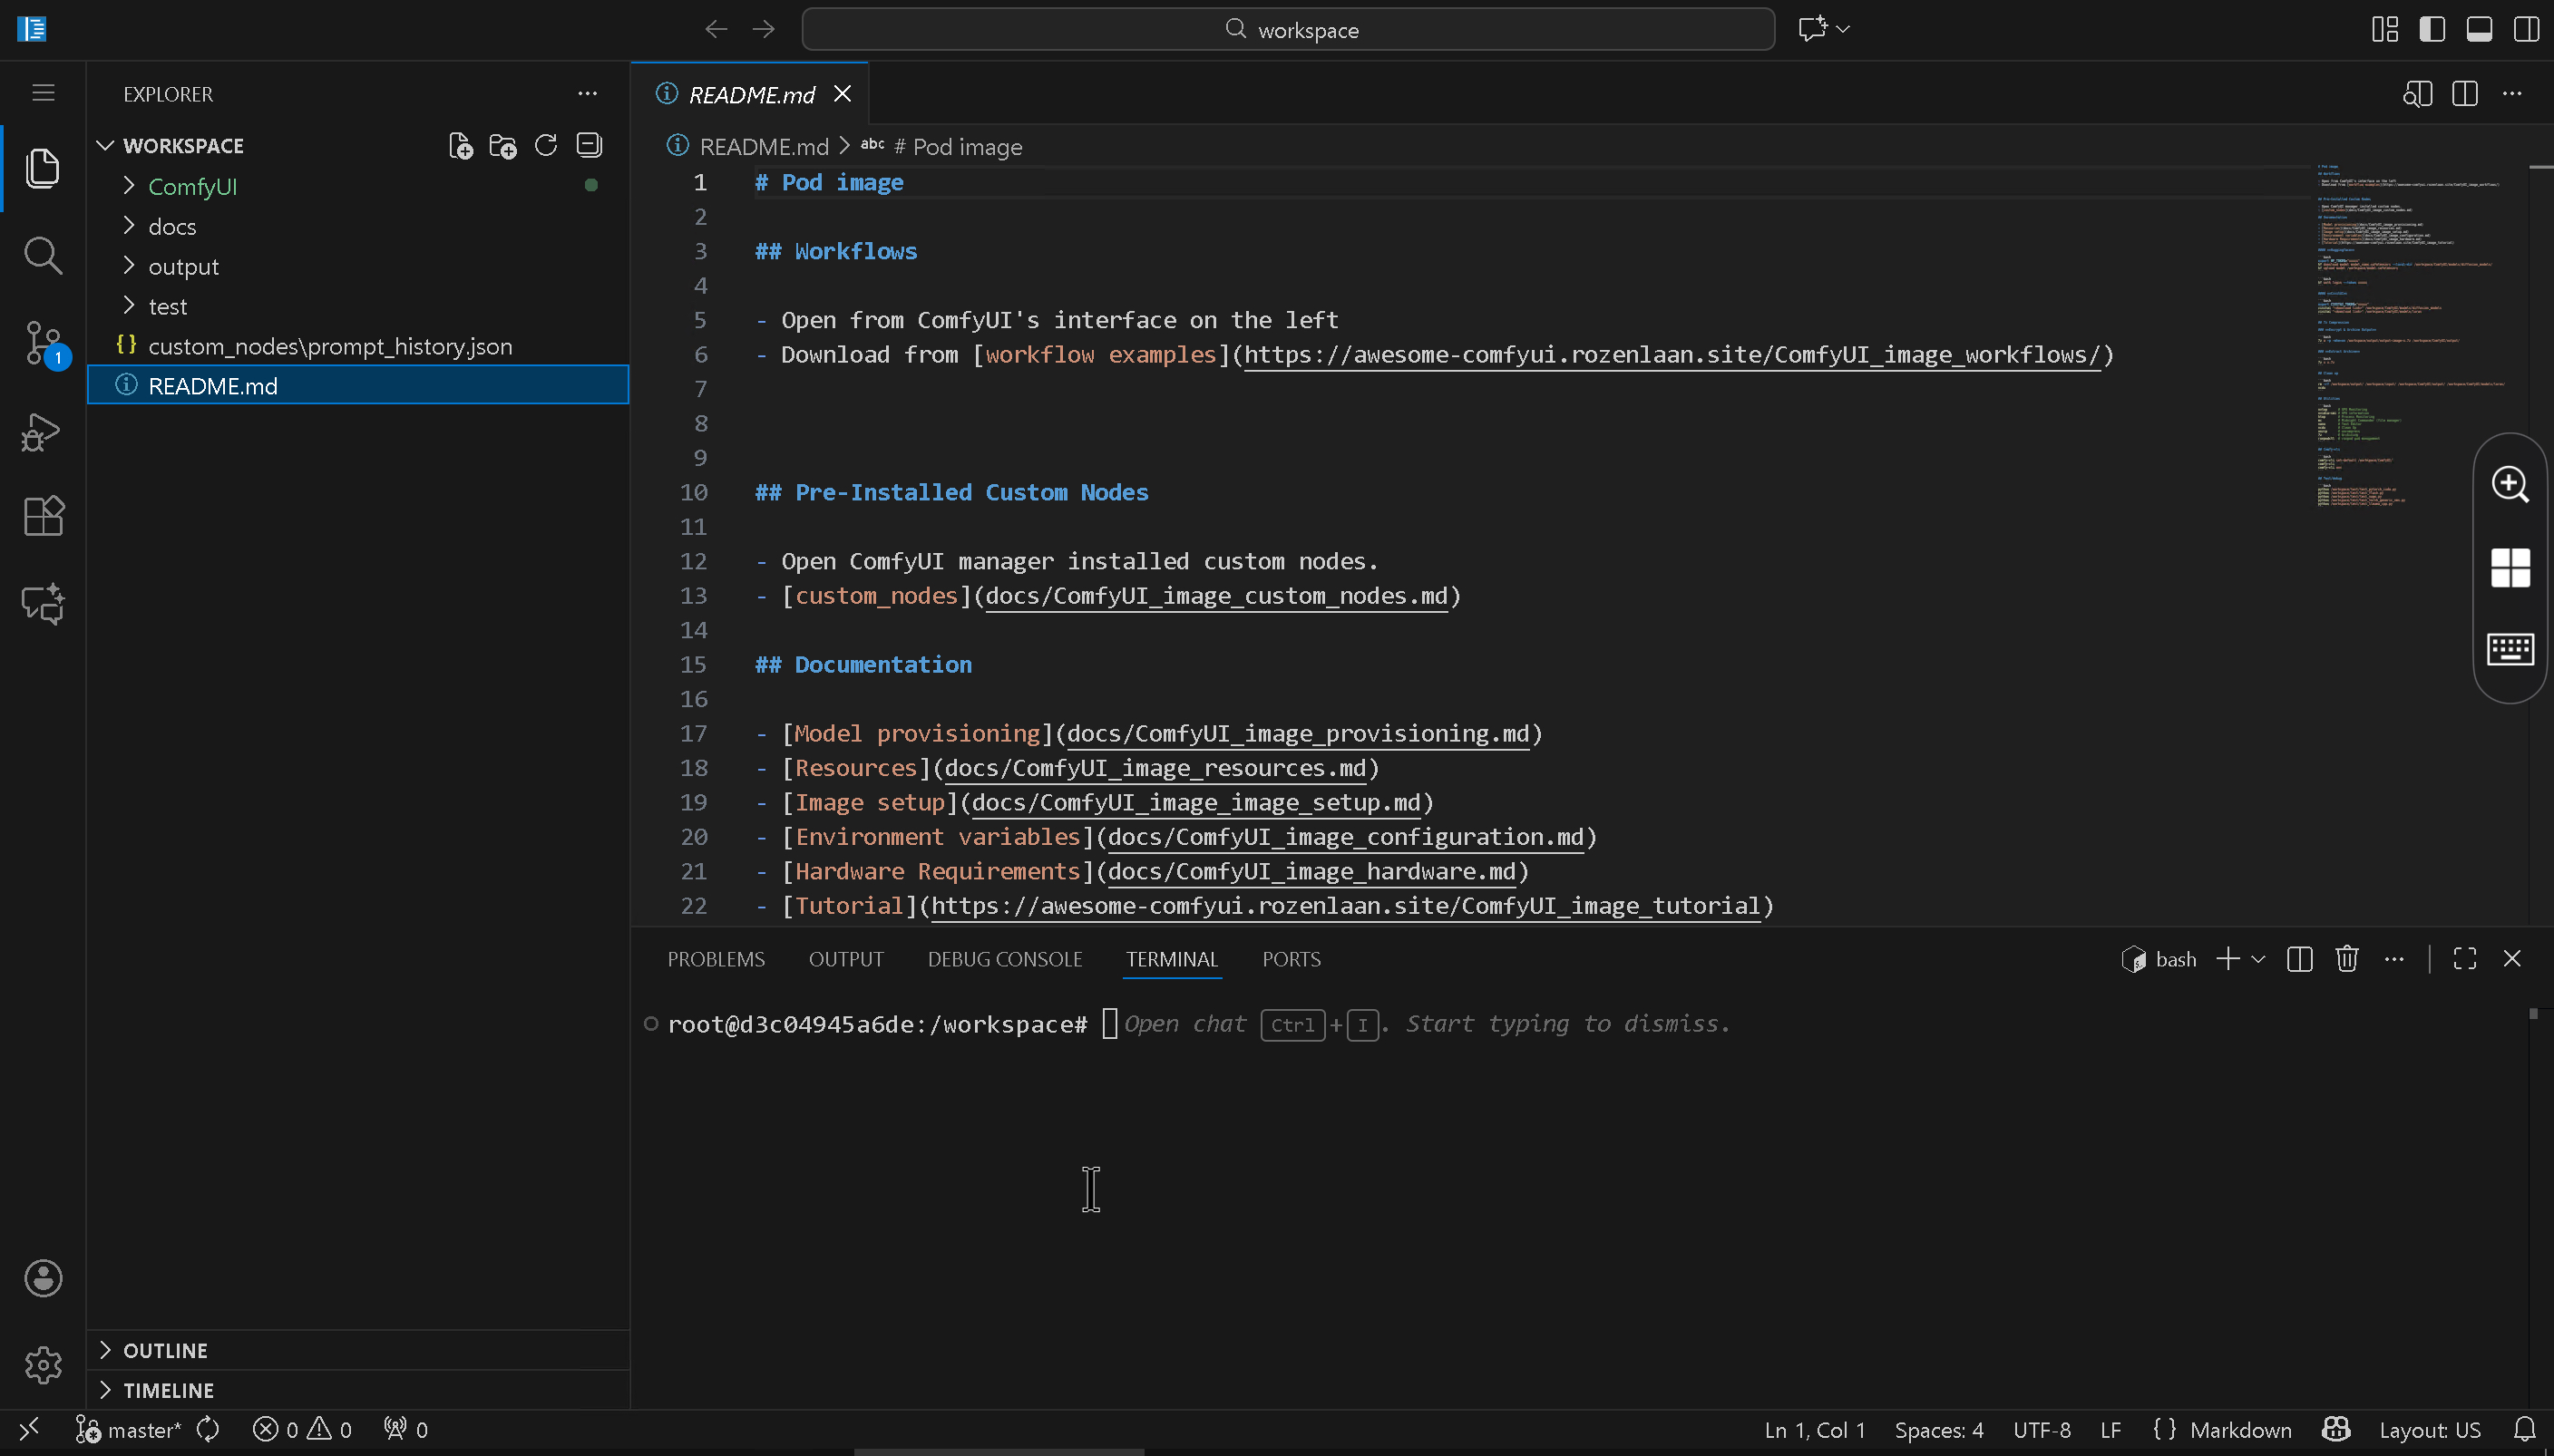Kill the active terminal with trash icon

[x=2346, y=958]
